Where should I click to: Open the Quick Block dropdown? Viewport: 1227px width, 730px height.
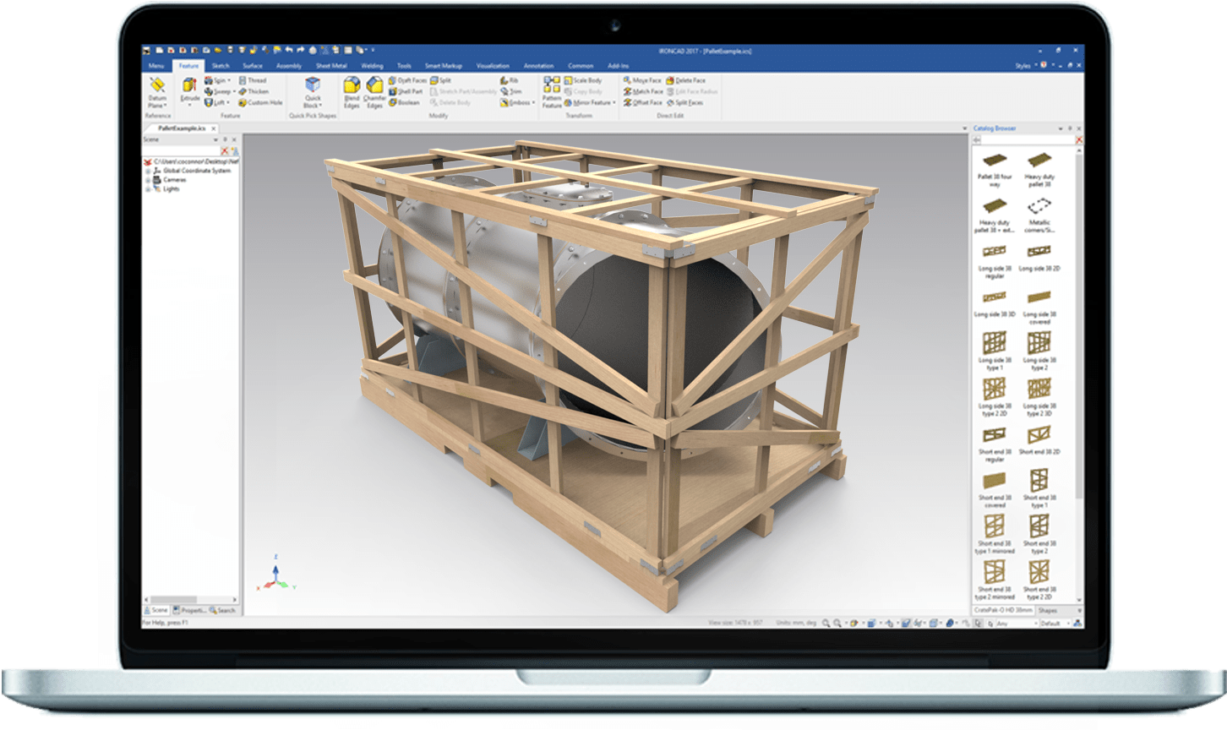tap(313, 106)
